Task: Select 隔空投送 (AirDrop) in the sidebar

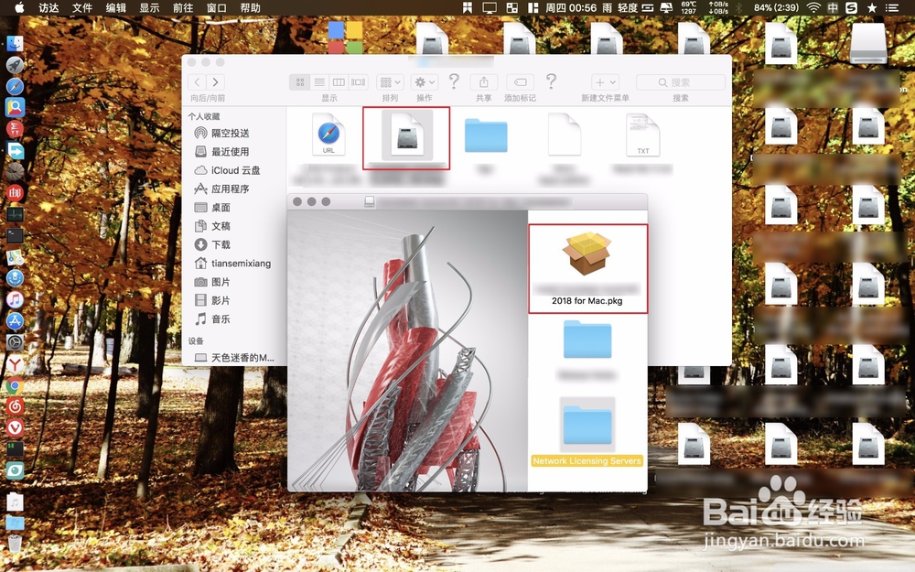Action: pyautogui.click(x=226, y=132)
